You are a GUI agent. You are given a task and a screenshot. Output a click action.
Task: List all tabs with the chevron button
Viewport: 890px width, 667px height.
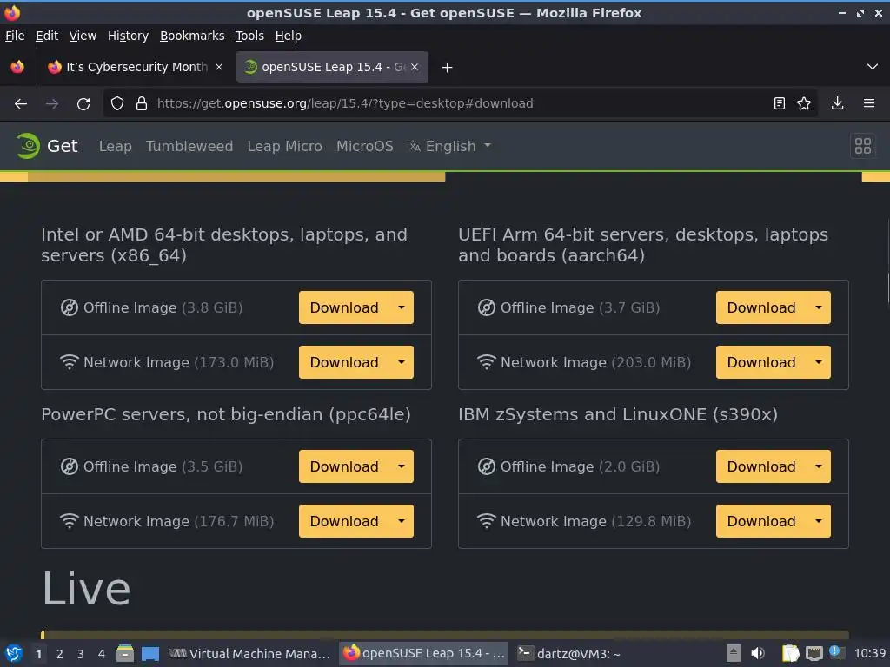873,67
